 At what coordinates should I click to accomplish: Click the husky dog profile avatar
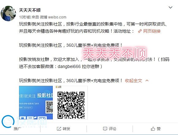8,14
